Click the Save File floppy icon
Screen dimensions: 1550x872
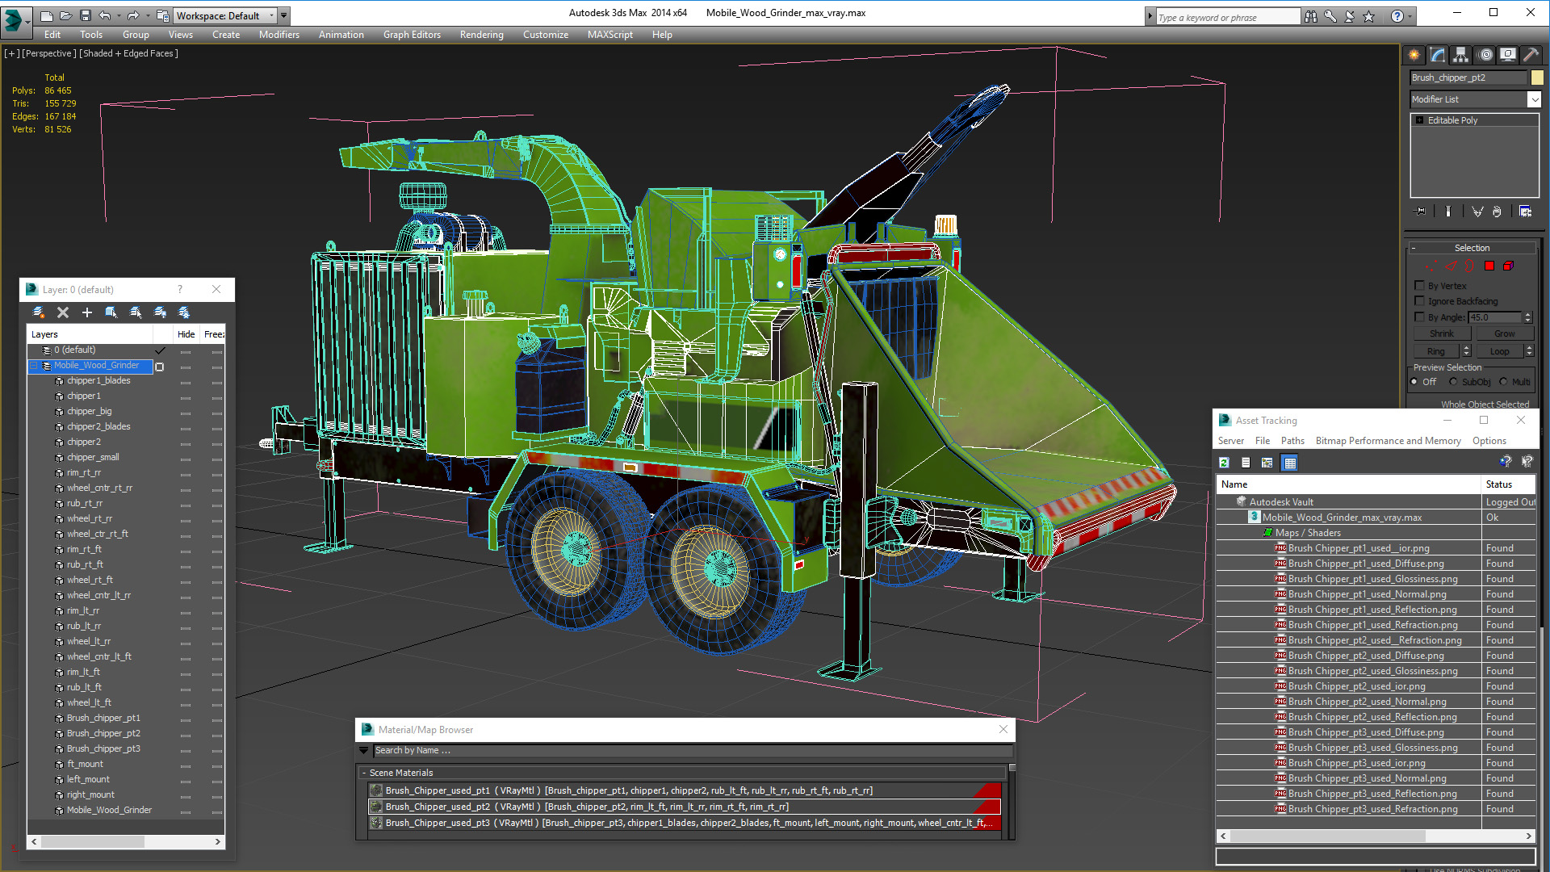85,15
